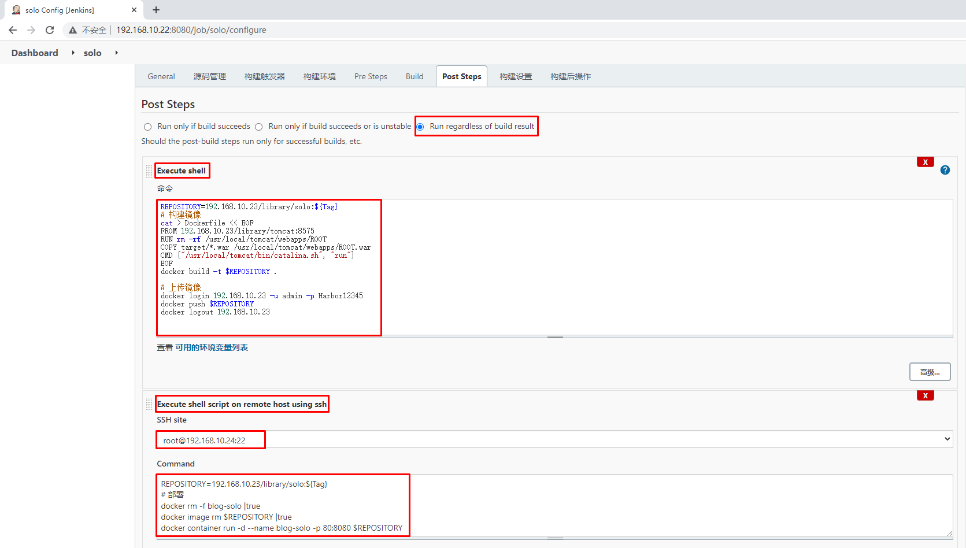Reload the Jenkins configure page
966x548 pixels.
pyautogui.click(x=50, y=30)
